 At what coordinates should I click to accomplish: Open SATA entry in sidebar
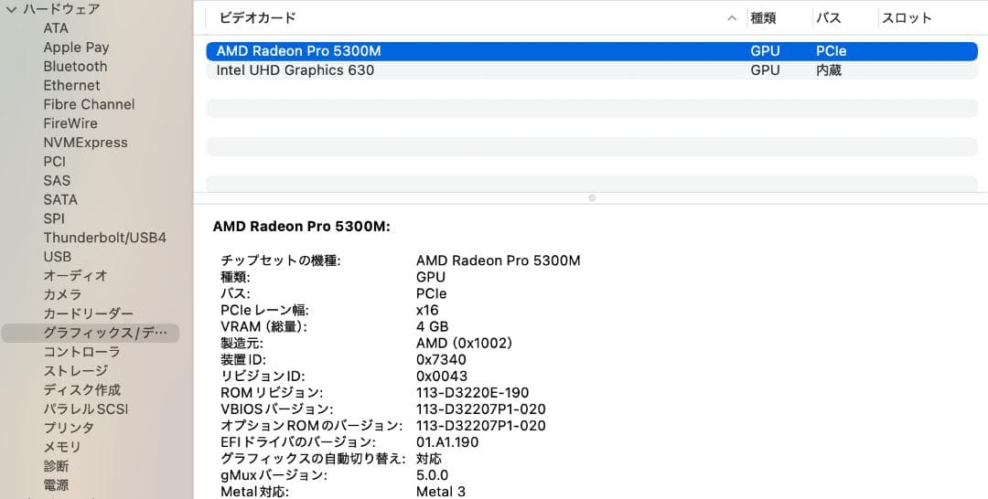[x=60, y=199]
